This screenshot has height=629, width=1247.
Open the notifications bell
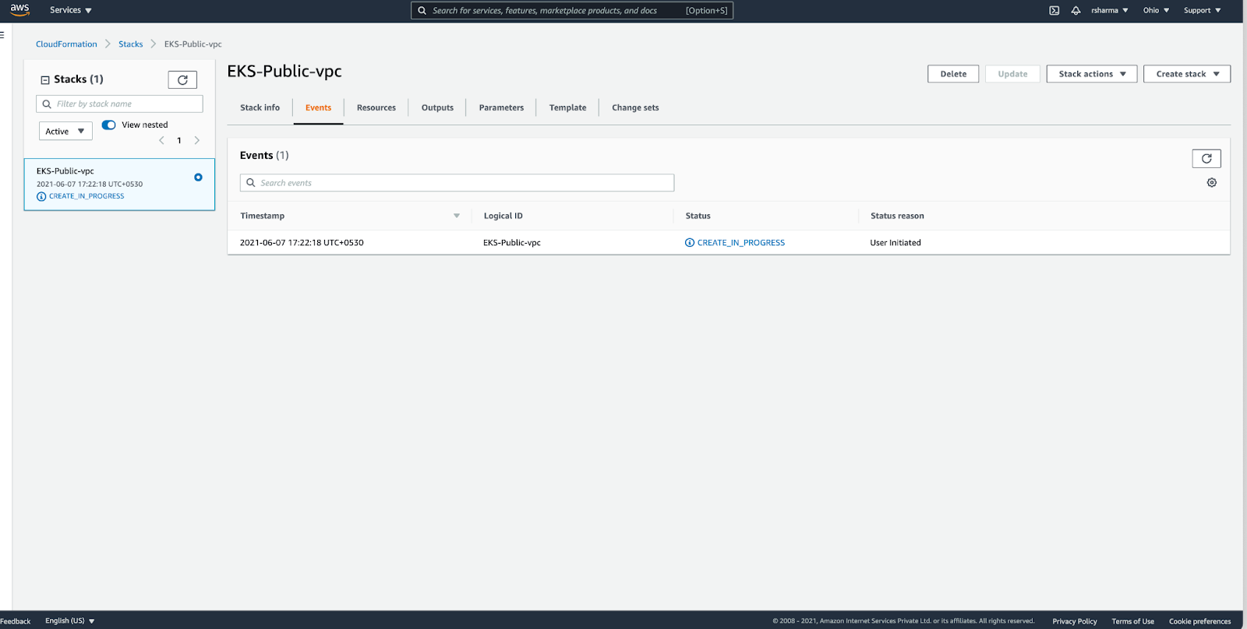click(1076, 10)
